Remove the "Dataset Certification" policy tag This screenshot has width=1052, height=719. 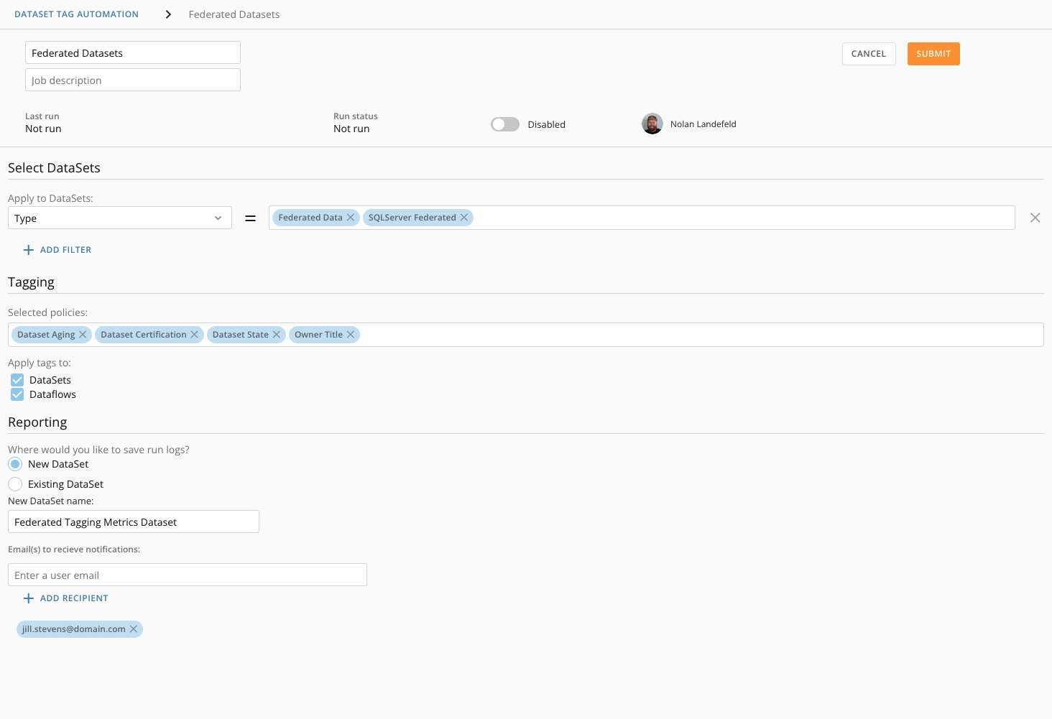[x=194, y=334]
